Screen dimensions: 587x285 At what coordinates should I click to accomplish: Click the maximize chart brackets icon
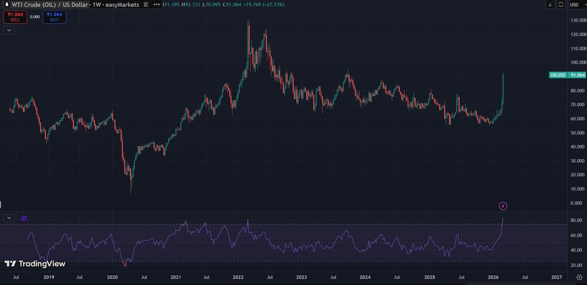561,5
